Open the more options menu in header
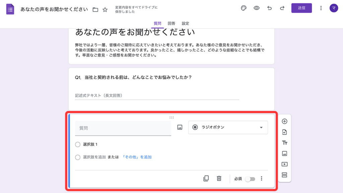This screenshot has width=343, height=193. [x=321, y=8]
